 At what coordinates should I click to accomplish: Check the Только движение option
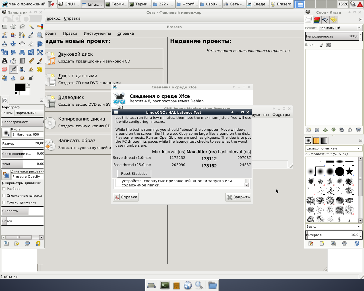[4, 202]
